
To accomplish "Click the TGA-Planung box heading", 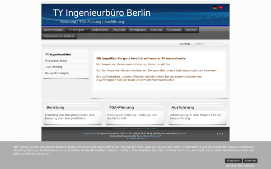I will 121,107.
